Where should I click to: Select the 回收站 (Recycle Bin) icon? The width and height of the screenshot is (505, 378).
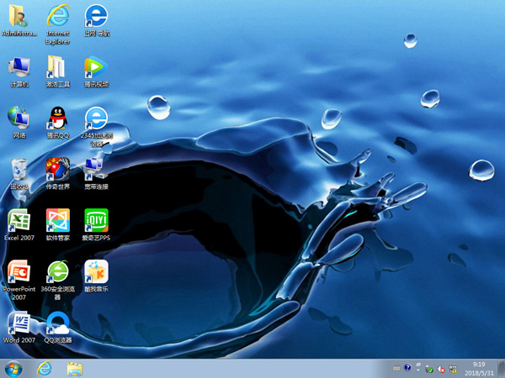coord(19,170)
